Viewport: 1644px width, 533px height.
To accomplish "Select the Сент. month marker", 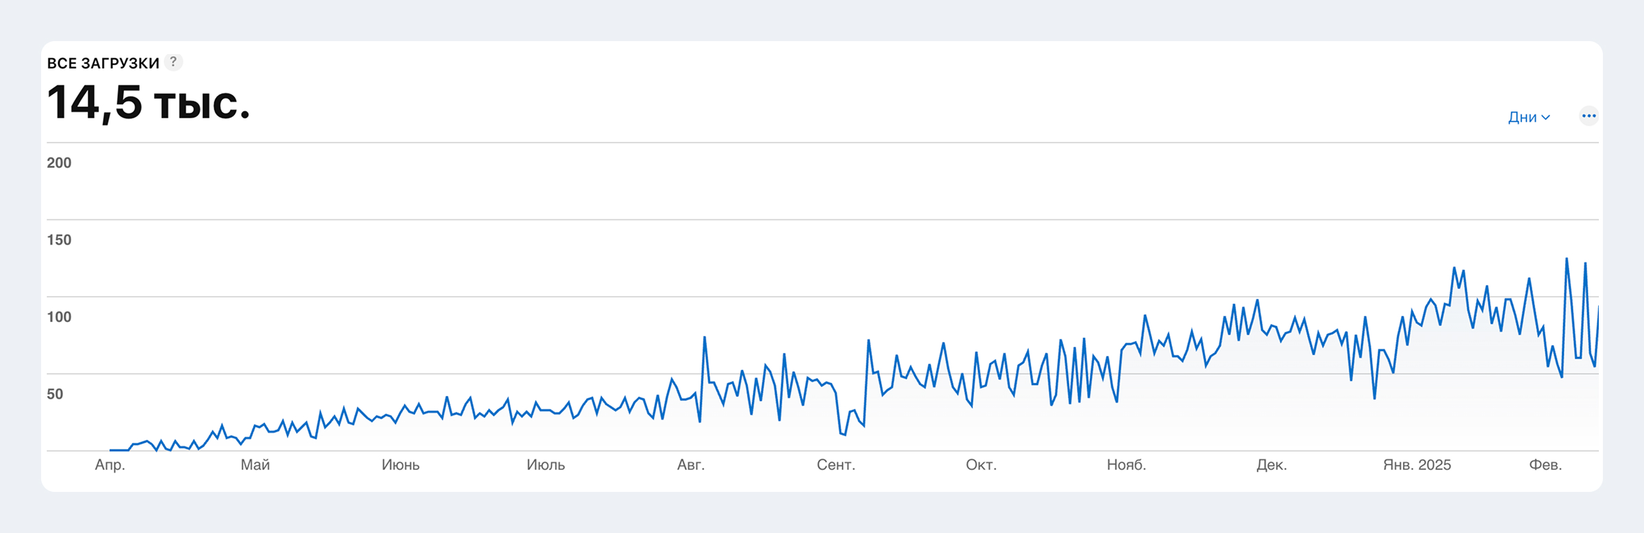I will (x=836, y=465).
